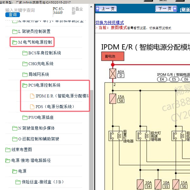Click document icon beside PDS entry
Image resolution: width=190 pixels, height=190 pixels.
pyautogui.click(x=32, y=107)
